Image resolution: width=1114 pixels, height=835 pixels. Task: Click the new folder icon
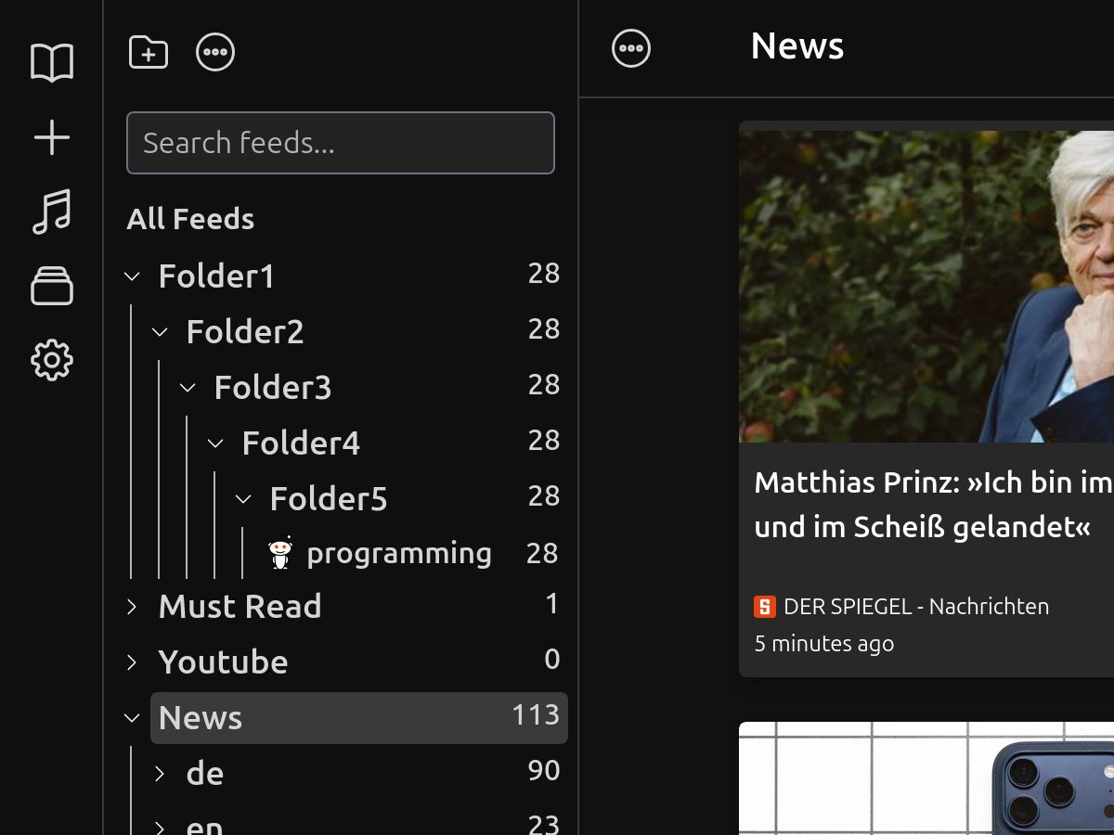[x=149, y=52]
